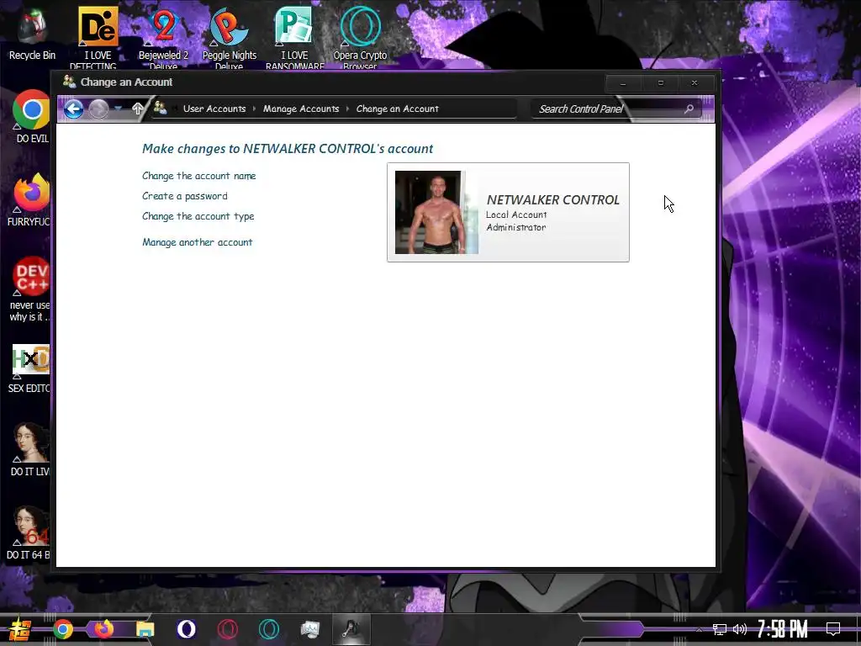Open white Opera icon on taskbar
The width and height of the screenshot is (861, 646).
[187, 629]
